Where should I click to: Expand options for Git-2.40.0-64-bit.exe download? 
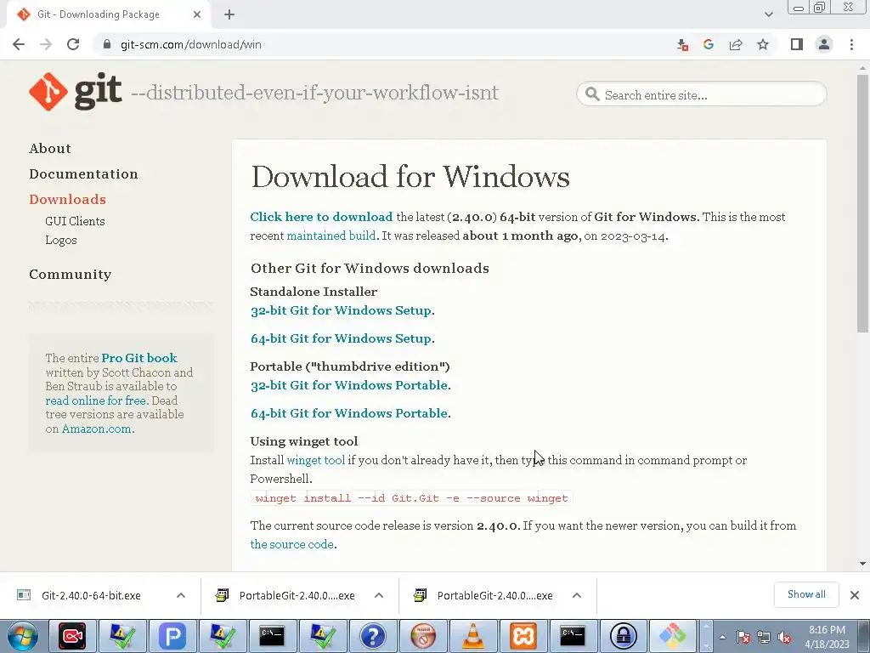pos(181,595)
